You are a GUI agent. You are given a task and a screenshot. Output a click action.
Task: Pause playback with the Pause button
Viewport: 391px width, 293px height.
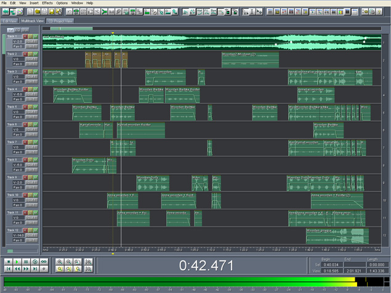26,262
